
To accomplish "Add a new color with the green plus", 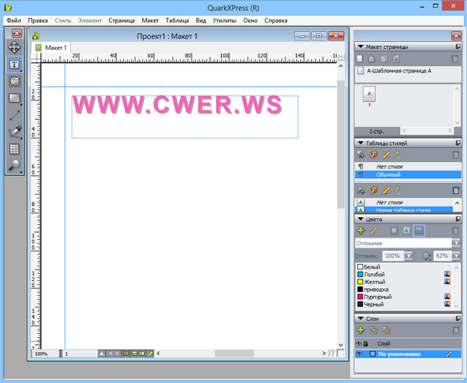I will [360, 230].
